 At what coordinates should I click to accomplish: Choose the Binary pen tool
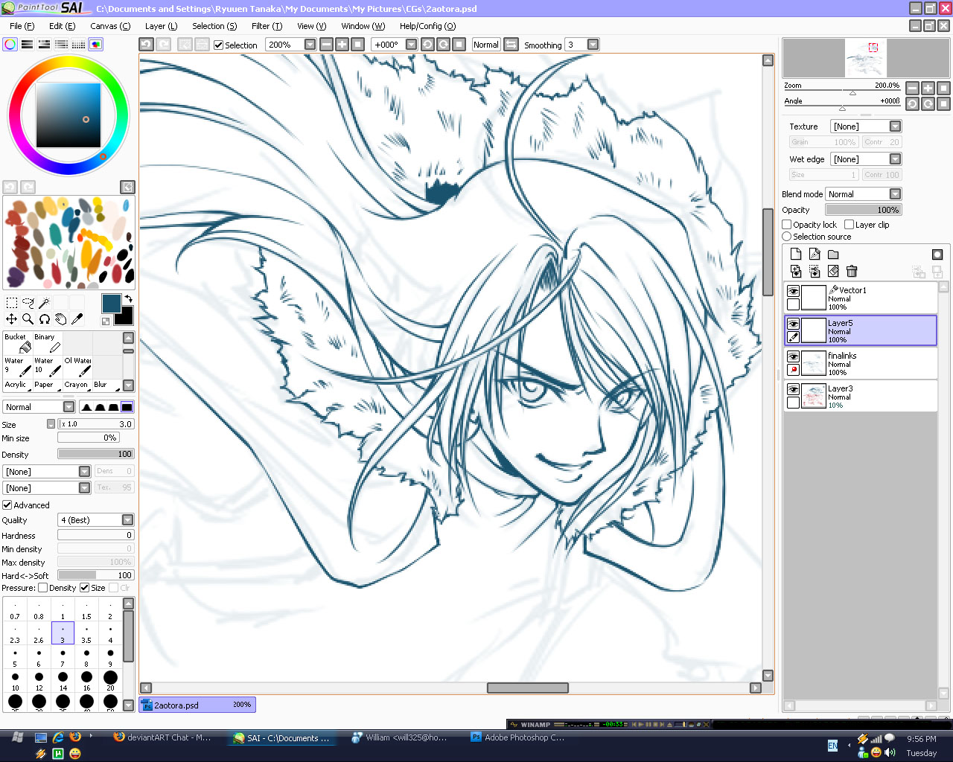click(x=48, y=343)
